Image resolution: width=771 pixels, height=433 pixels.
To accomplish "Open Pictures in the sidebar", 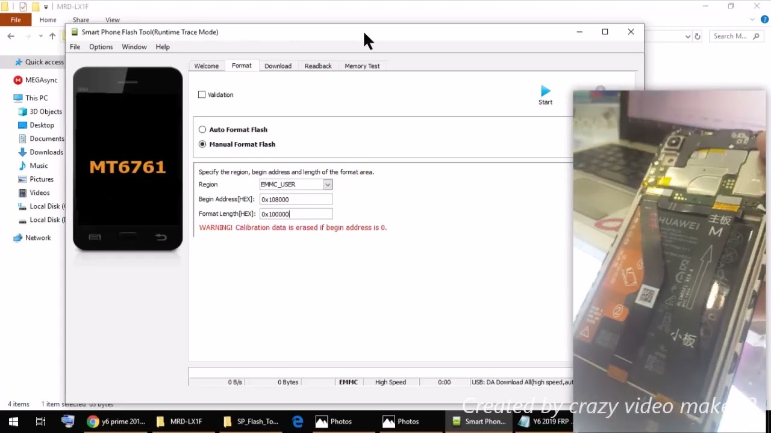I will [x=36, y=179].
